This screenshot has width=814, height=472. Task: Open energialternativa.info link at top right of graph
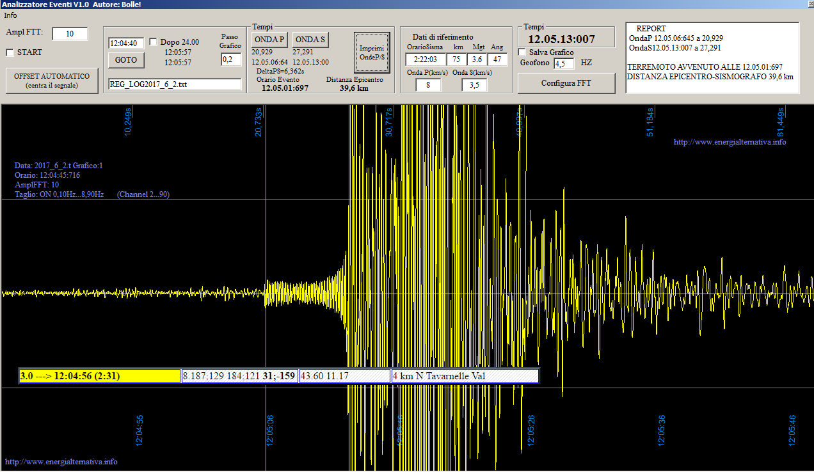[x=730, y=142]
